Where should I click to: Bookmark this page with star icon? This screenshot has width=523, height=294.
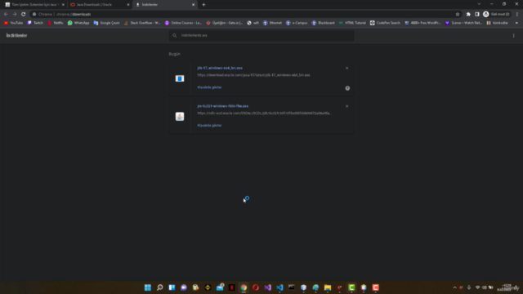pos(458,14)
